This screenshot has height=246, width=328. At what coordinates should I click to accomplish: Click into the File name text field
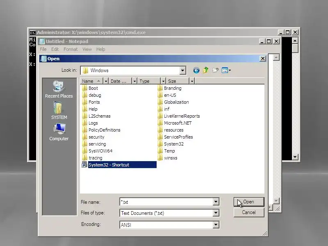coord(166,202)
